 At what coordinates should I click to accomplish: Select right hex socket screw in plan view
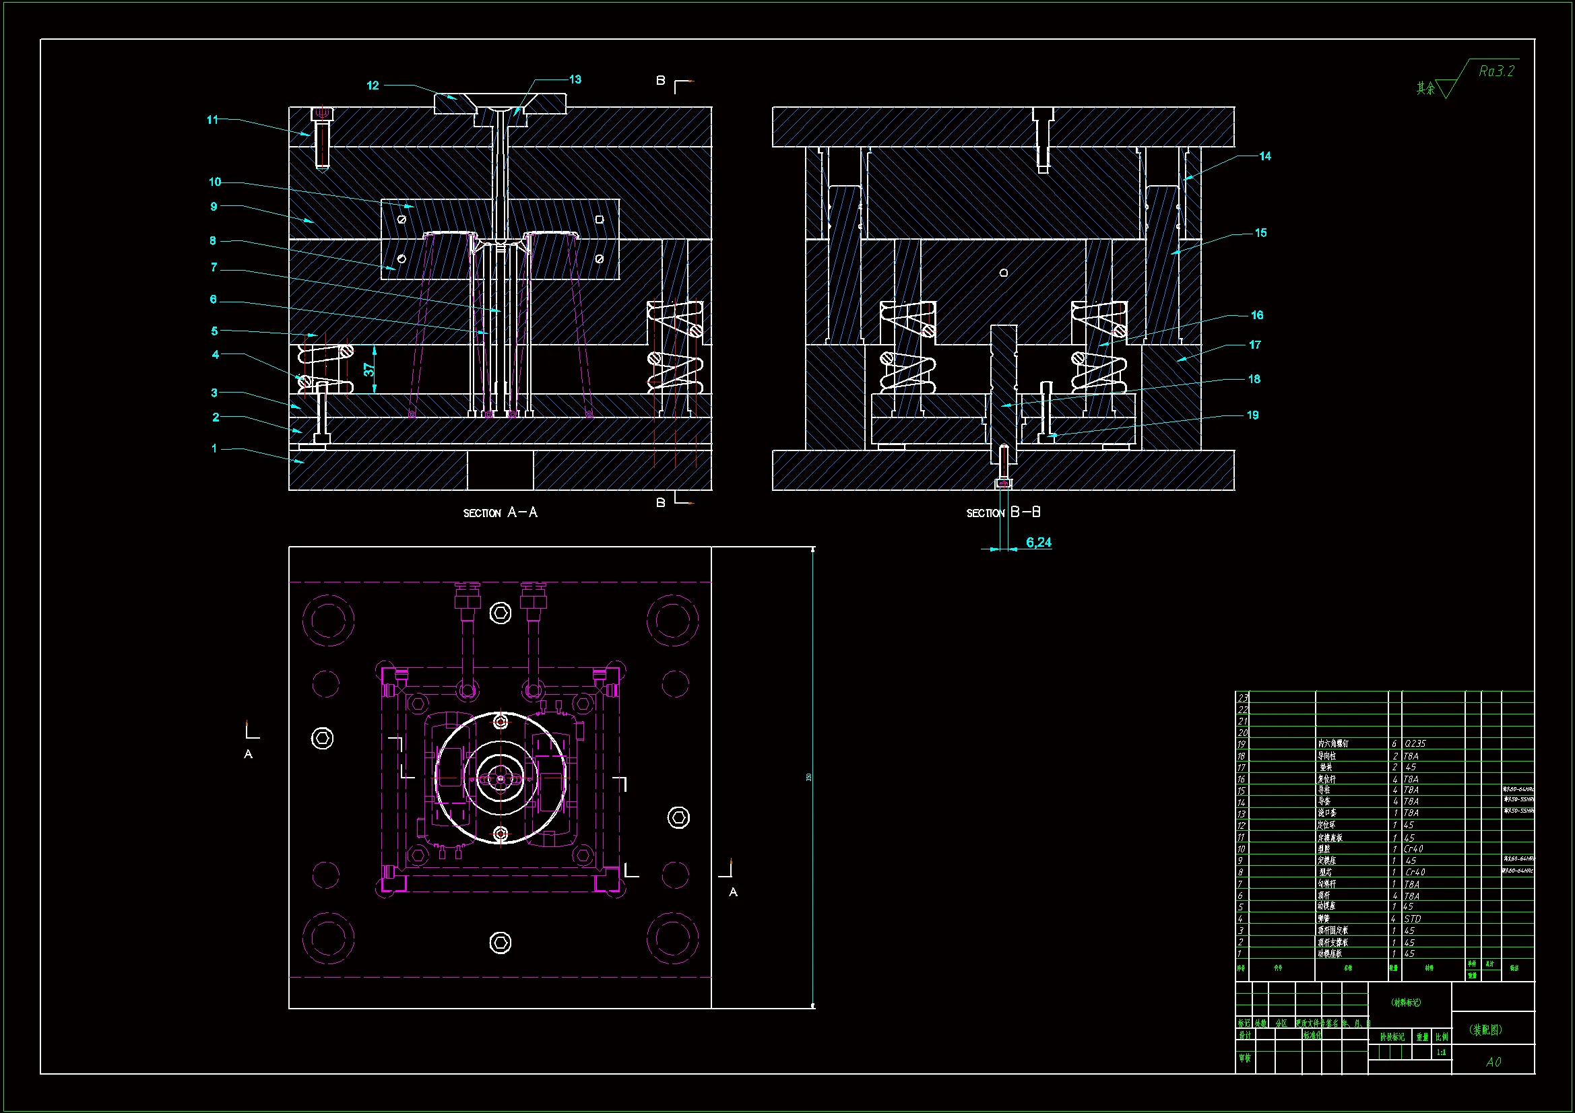point(678,817)
